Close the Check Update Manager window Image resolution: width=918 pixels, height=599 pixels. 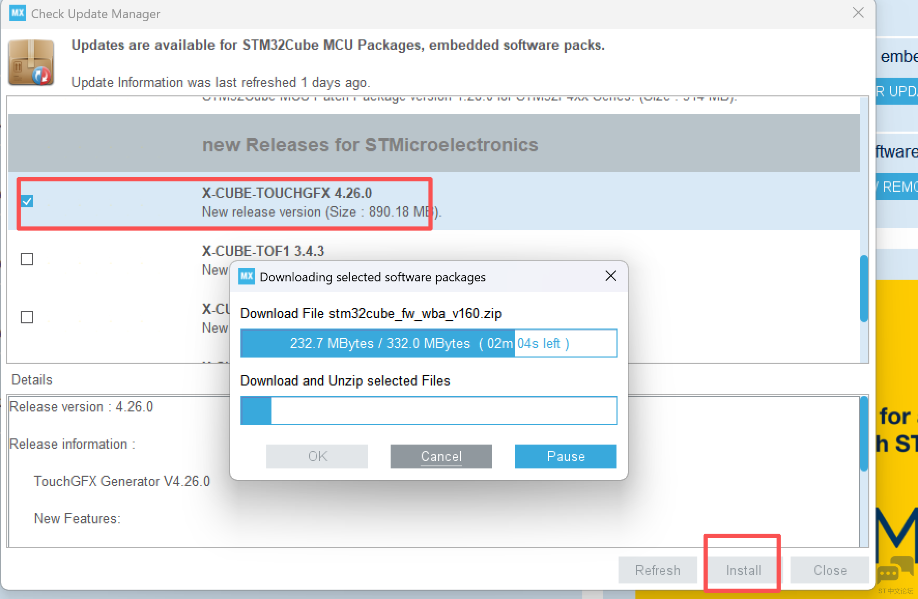point(858,13)
